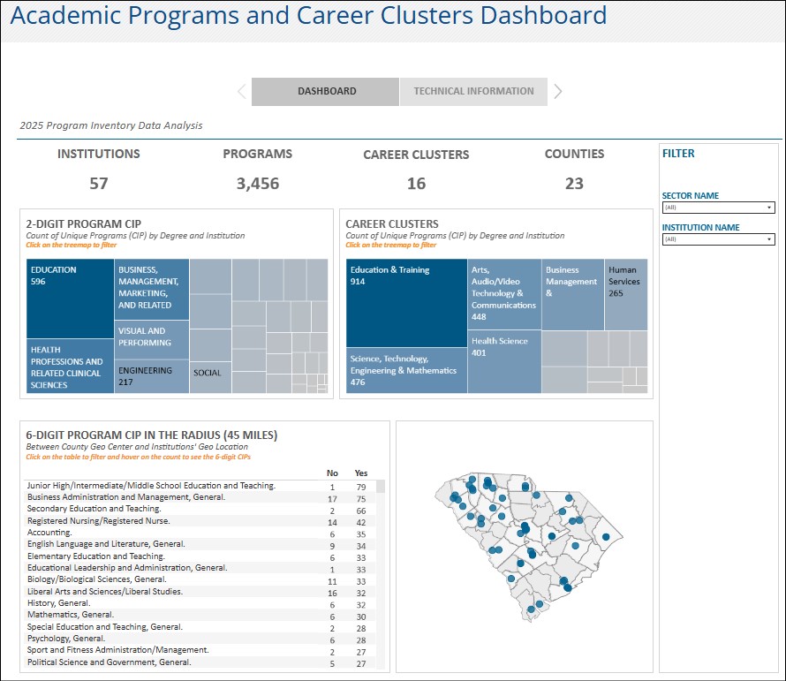Select the Dashboard tab
786x681 pixels.
327,91
